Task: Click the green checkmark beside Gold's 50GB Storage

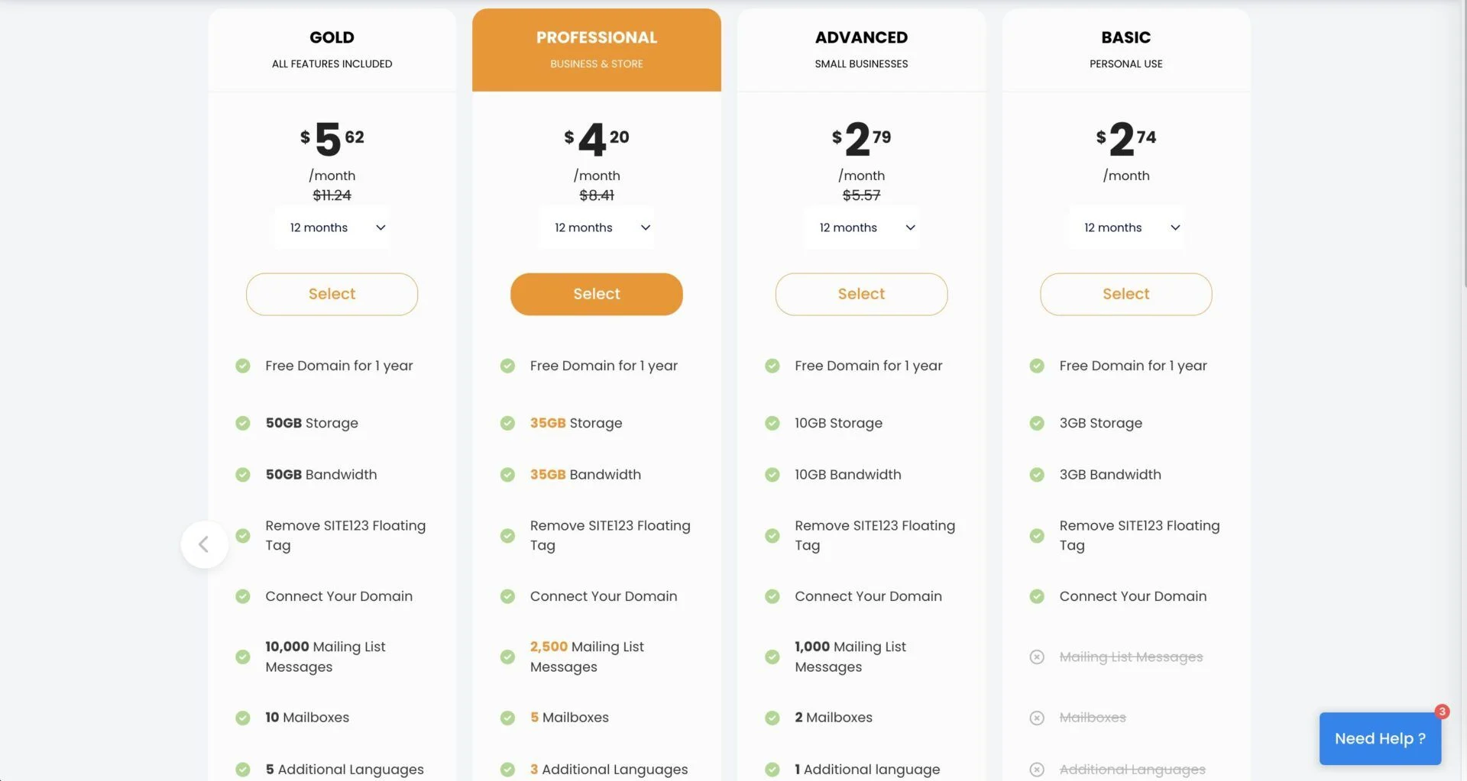Action: click(243, 422)
